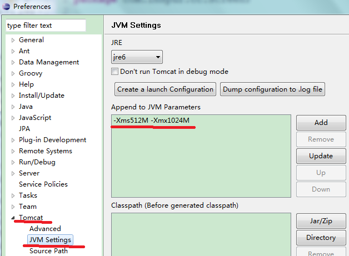Select Java in the preferences tree
The width and height of the screenshot is (349, 256).
pyautogui.click(x=26, y=107)
